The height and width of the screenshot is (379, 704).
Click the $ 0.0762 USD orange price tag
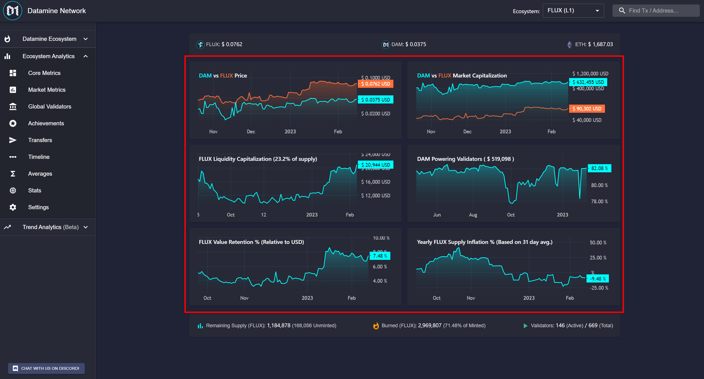click(x=376, y=84)
